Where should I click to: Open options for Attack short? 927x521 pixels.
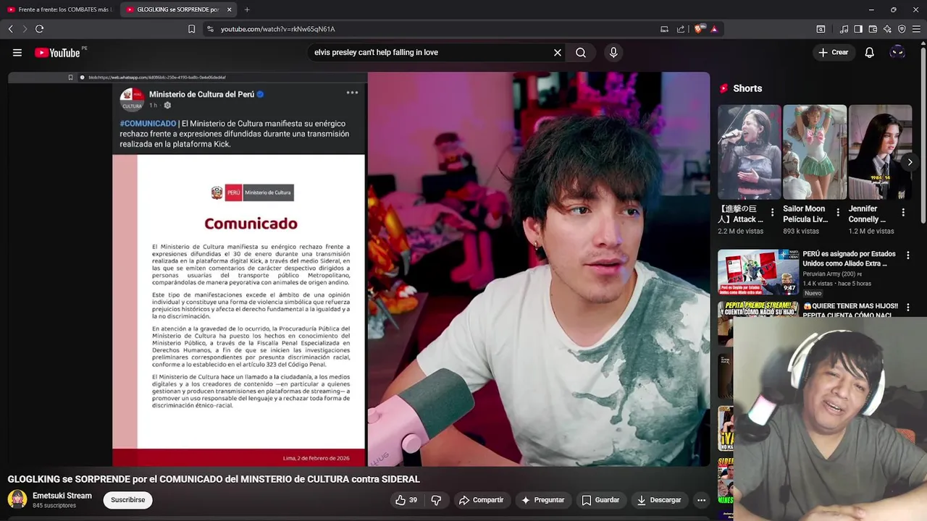(x=772, y=213)
